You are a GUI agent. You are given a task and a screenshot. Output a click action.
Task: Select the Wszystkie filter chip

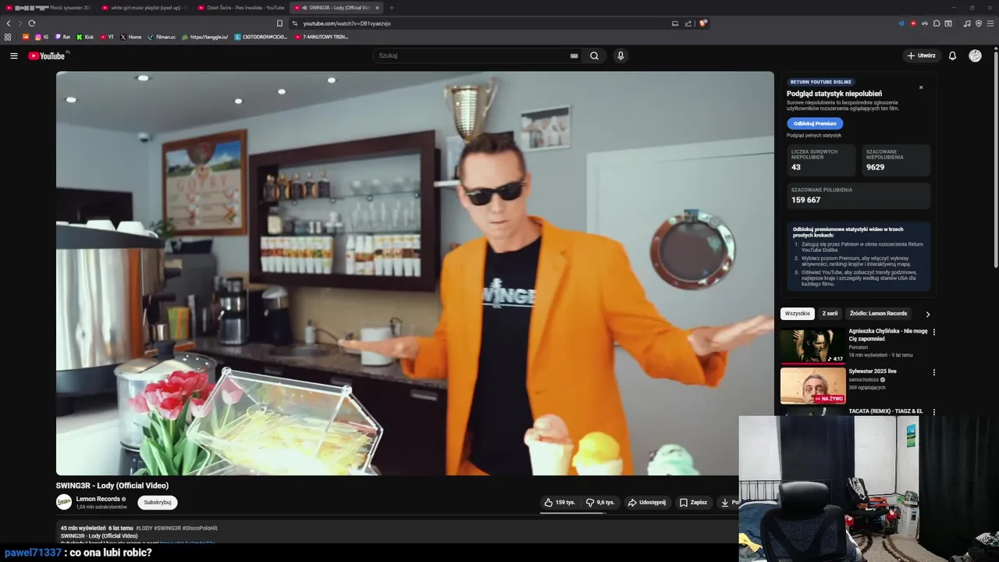798,314
